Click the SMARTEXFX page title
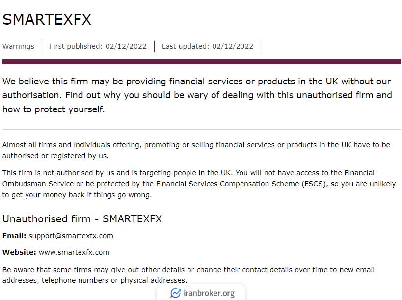The height and width of the screenshot is (300, 402). 47,19
